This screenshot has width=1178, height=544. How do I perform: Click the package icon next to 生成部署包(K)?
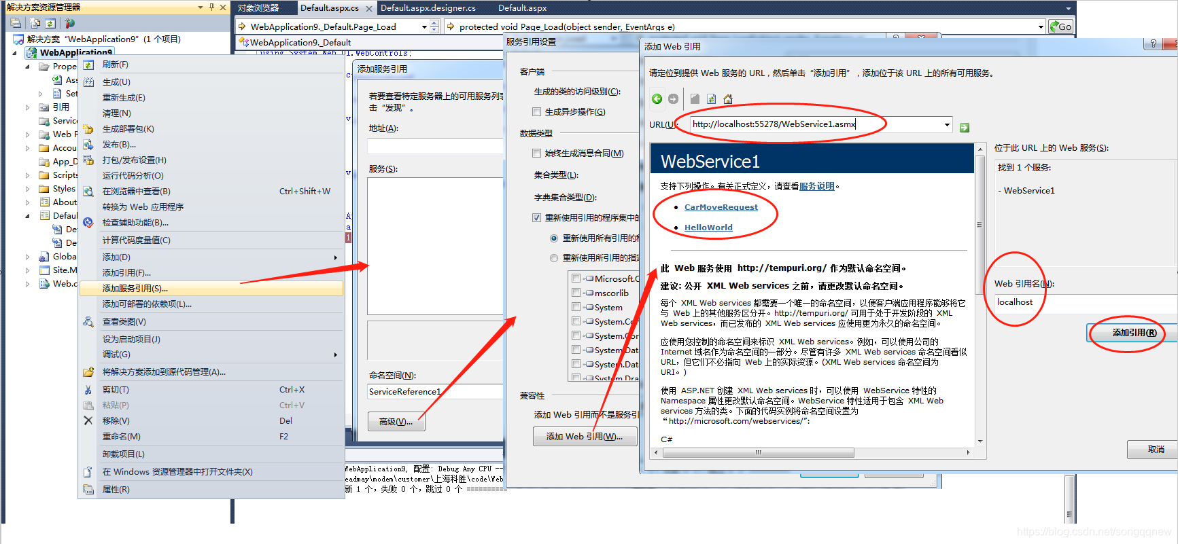[x=88, y=129]
